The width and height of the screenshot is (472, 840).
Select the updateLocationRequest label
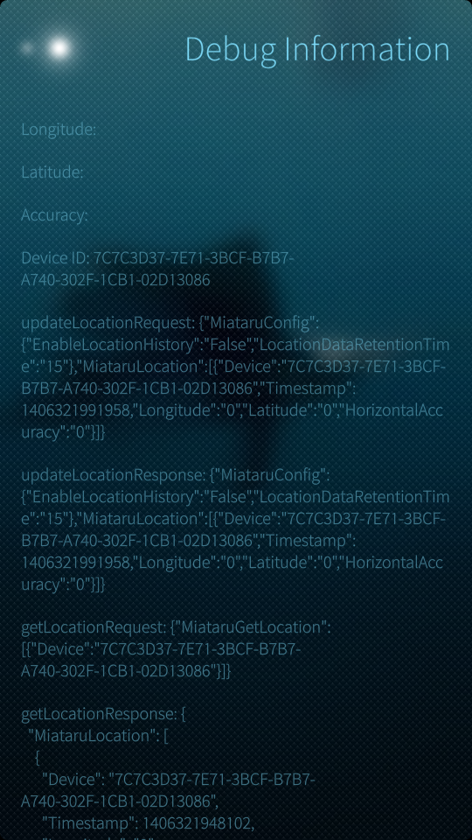click(x=107, y=323)
